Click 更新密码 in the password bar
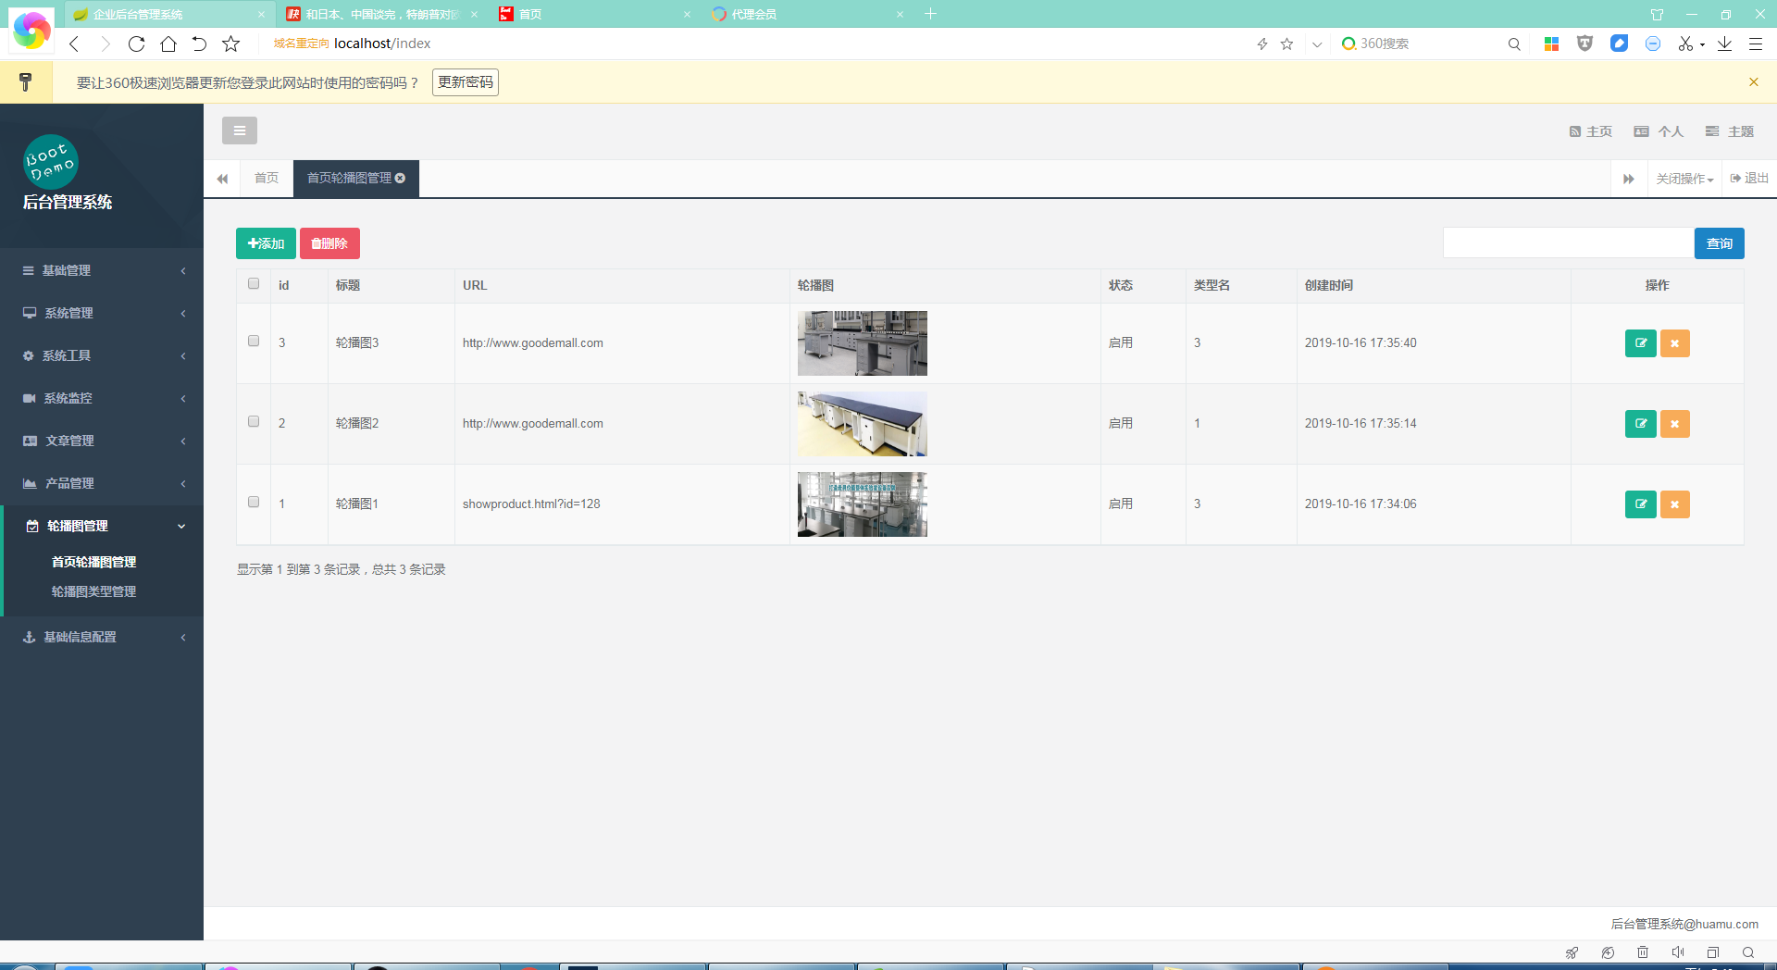 pyautogui.click(x=466, y=82)
